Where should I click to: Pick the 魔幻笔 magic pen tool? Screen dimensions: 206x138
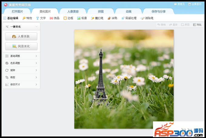pyautogui.click(x=97, y=18)
